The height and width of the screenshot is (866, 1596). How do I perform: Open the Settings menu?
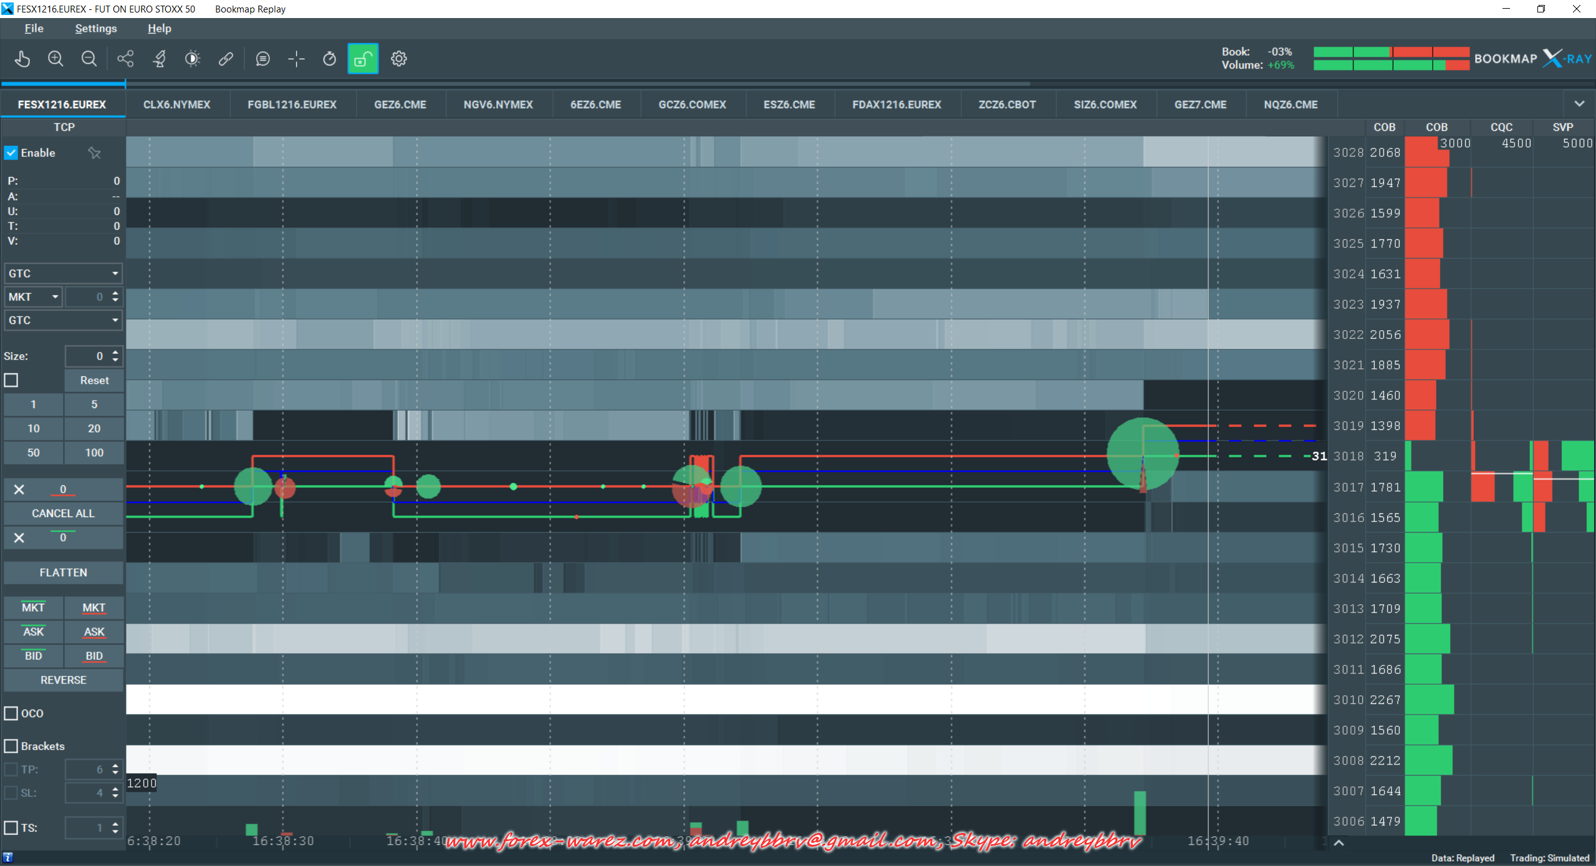point(95,28)
